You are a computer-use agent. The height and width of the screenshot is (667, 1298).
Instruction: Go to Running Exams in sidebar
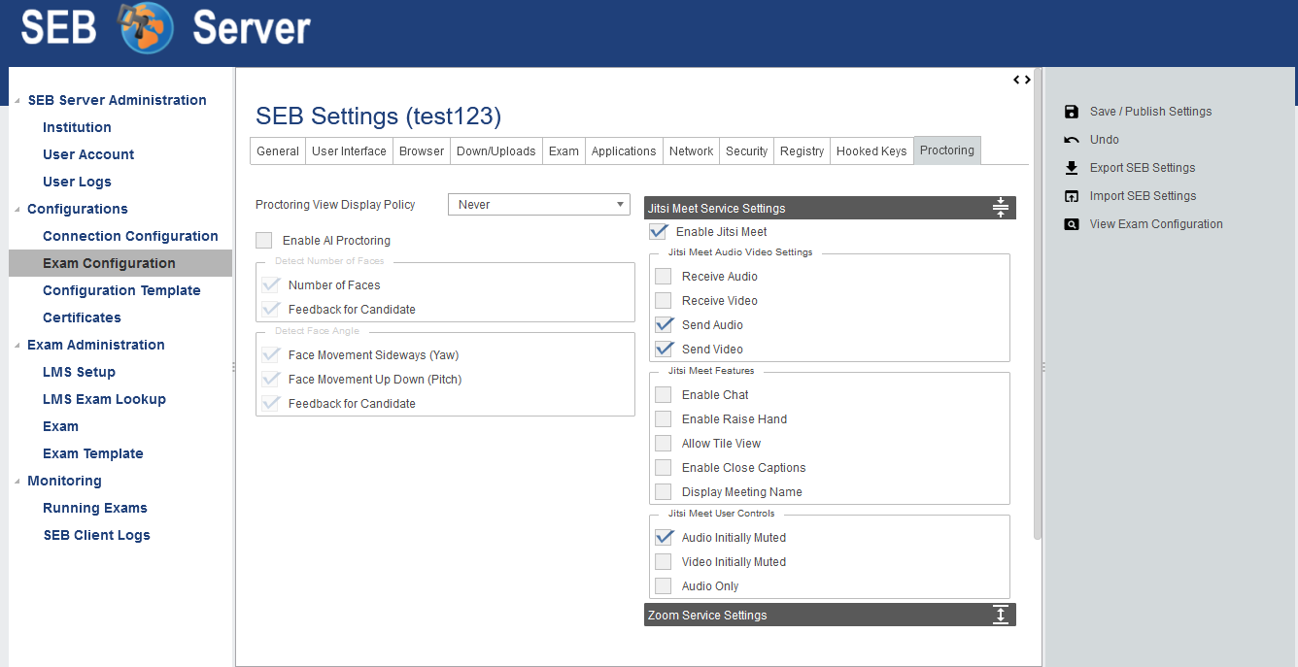coord(94,508)
